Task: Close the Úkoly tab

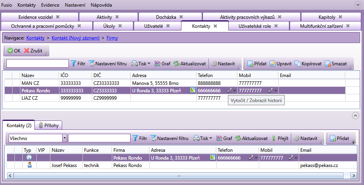Action: pos(120,26)
